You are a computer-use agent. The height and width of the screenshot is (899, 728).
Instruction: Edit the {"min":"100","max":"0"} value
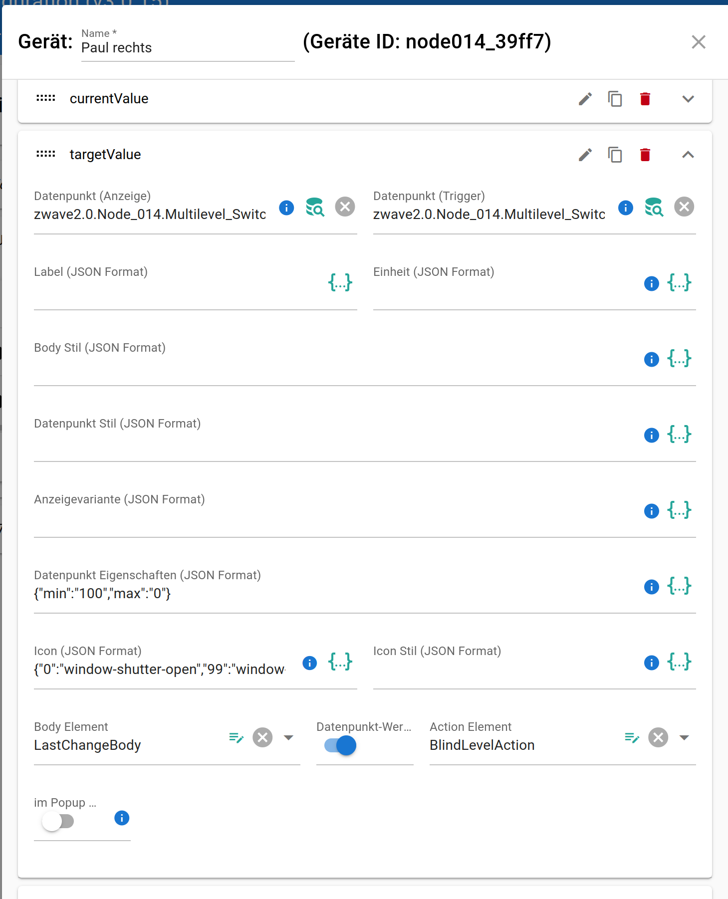[335, 594]
